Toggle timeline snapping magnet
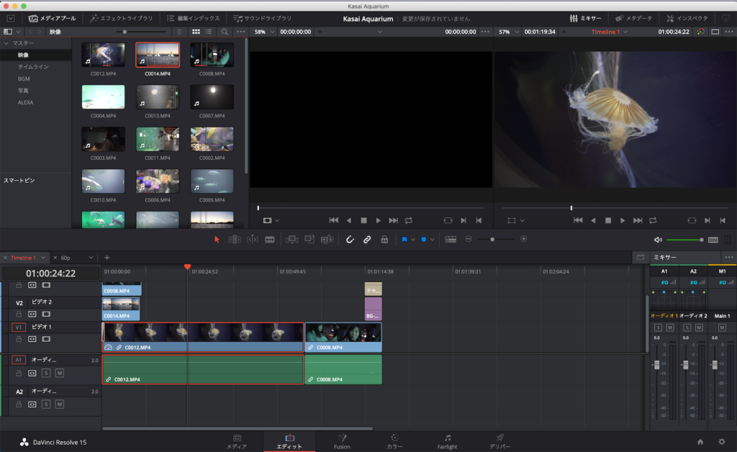This screenshot has width=737, height=452. pyautogui.click(x=350, y=239)
